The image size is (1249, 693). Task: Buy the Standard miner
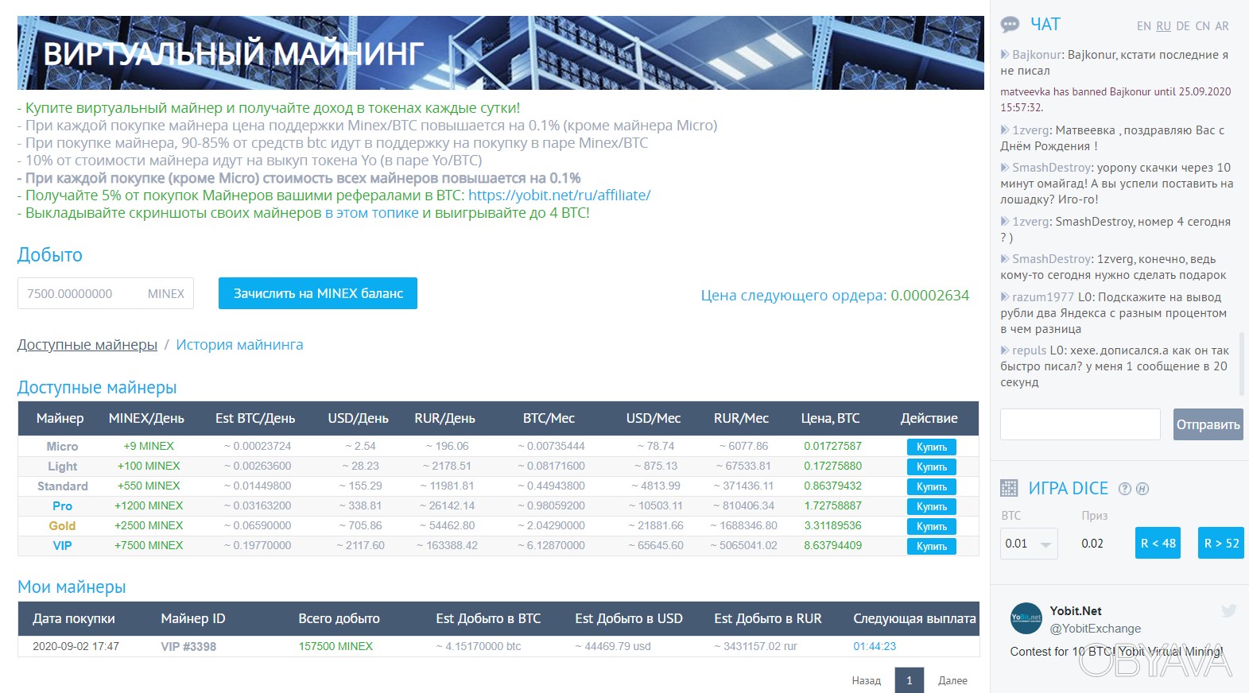coord(931,486)
